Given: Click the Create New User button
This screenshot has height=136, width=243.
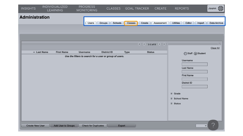Looking at the screenshot, I should (x=35, y=126).
